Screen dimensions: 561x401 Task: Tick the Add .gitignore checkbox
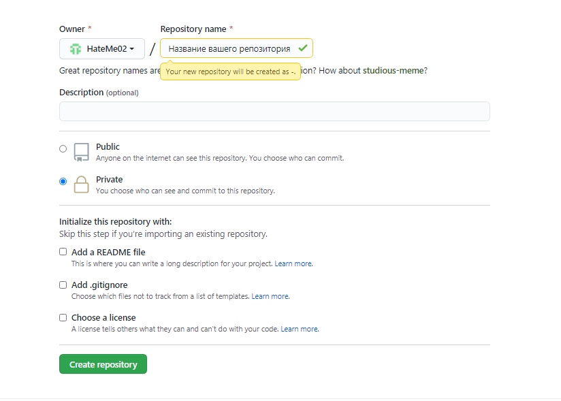tap(63, 285)
